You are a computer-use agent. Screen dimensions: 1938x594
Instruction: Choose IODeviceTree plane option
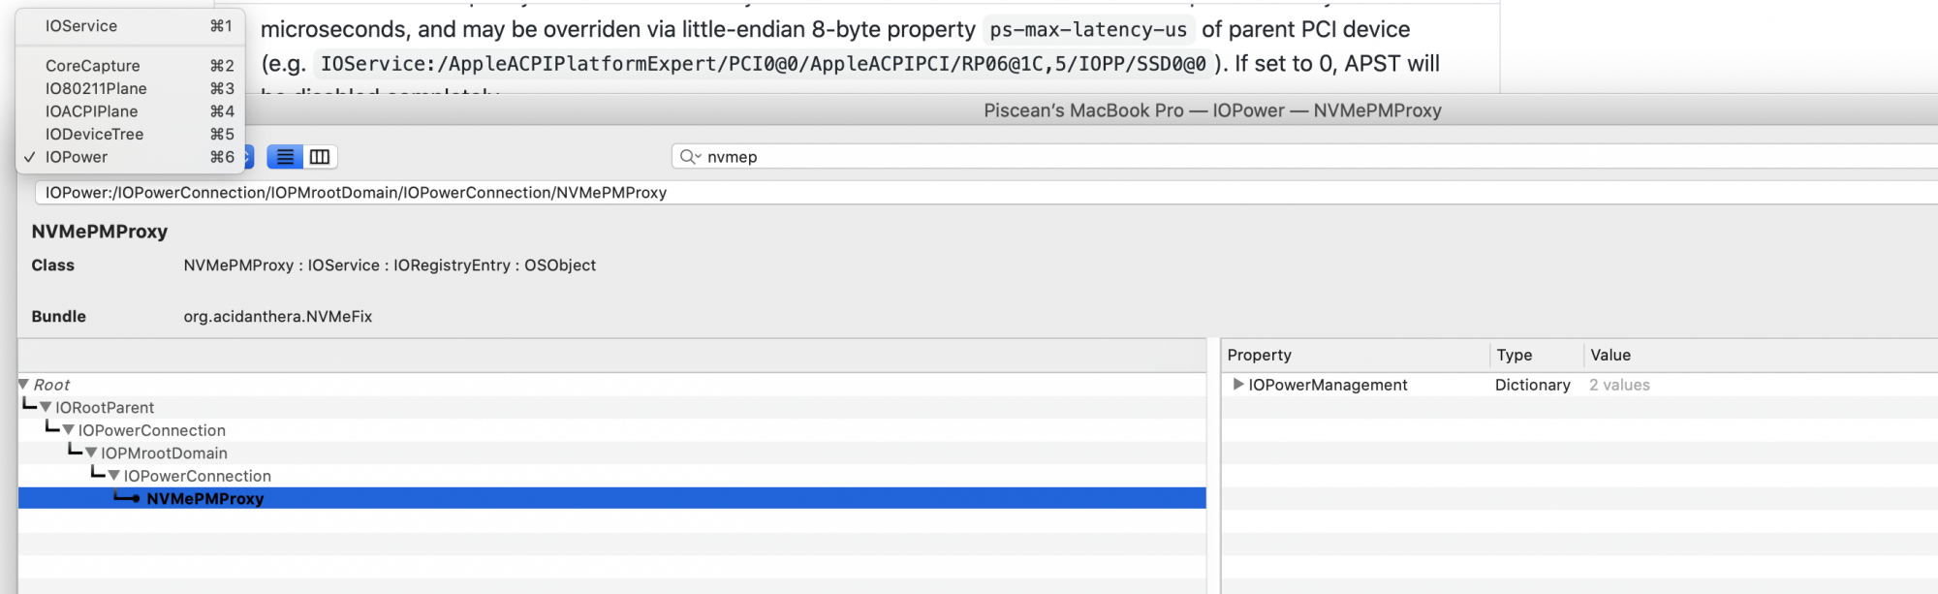tap(94, 134)
